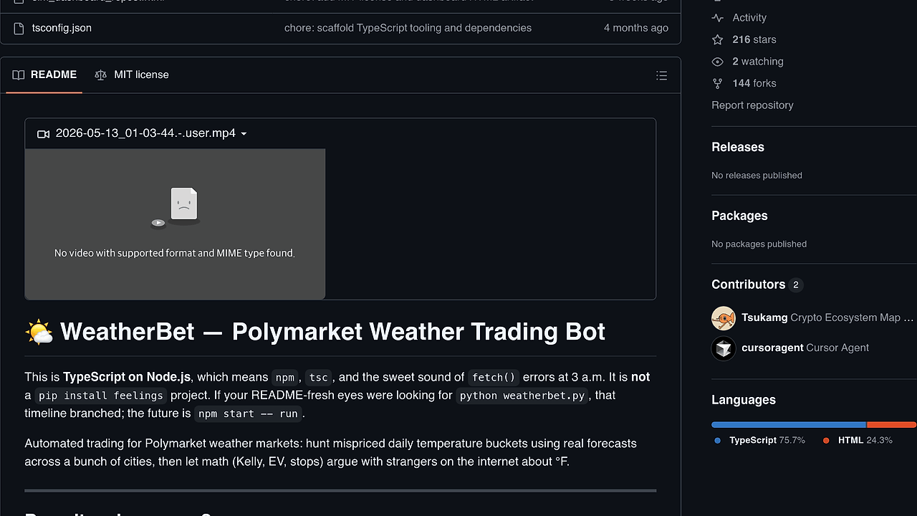Click the Languages section heading

744,400
